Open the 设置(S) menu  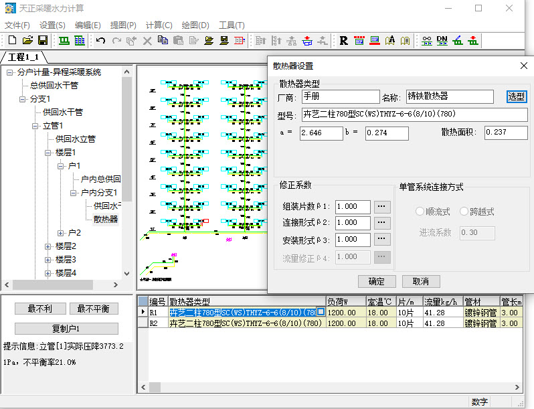[x=52, y=25]
